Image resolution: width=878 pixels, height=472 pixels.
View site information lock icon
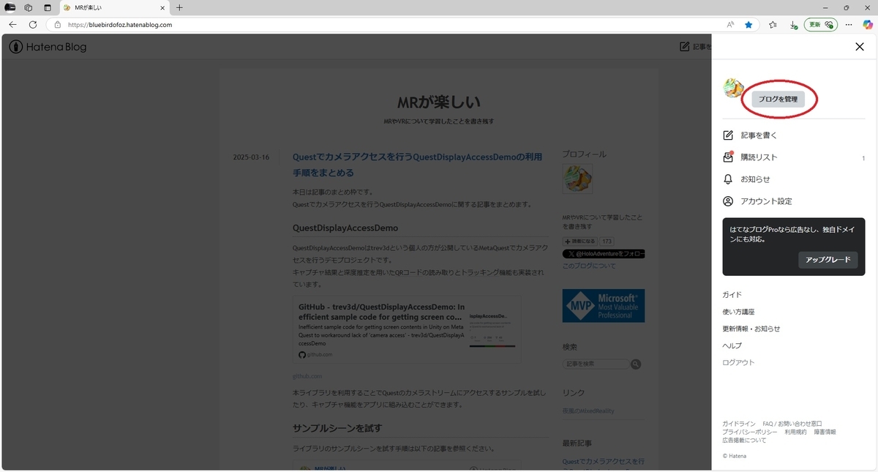[57, 24]
